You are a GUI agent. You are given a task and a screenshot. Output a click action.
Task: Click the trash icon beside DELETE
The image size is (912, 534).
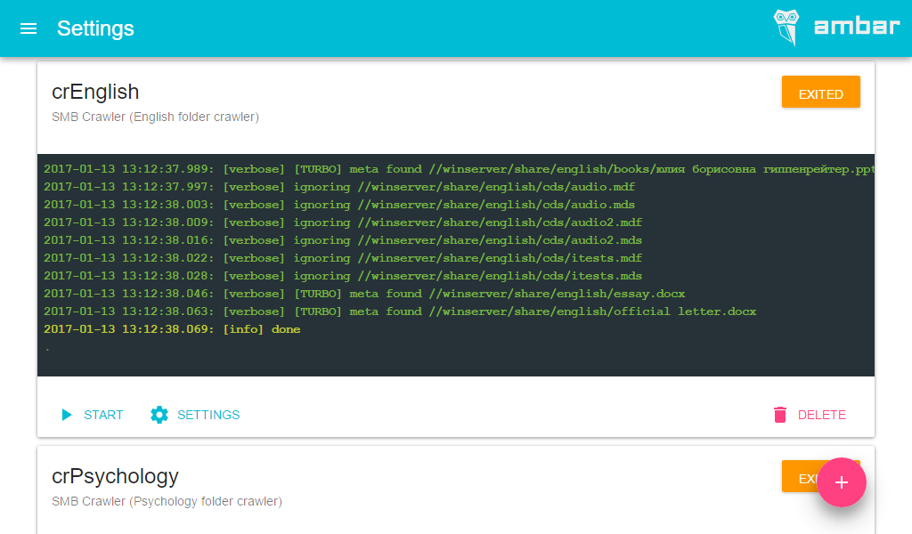(x=780, y=415)
